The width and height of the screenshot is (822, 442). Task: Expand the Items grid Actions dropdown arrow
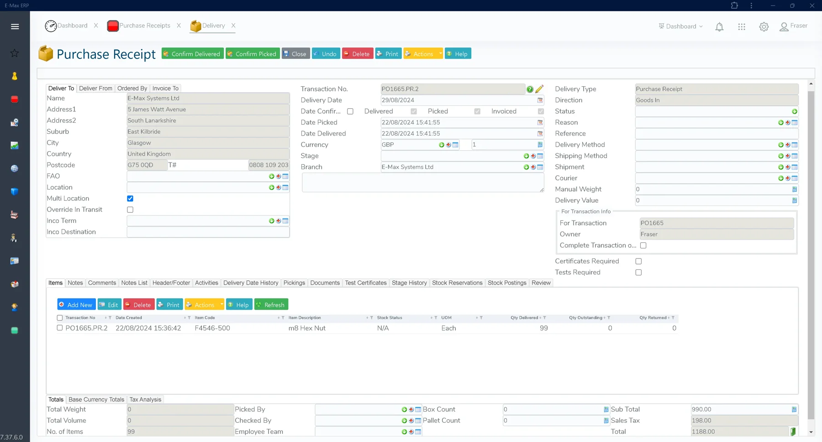[221, 305]
